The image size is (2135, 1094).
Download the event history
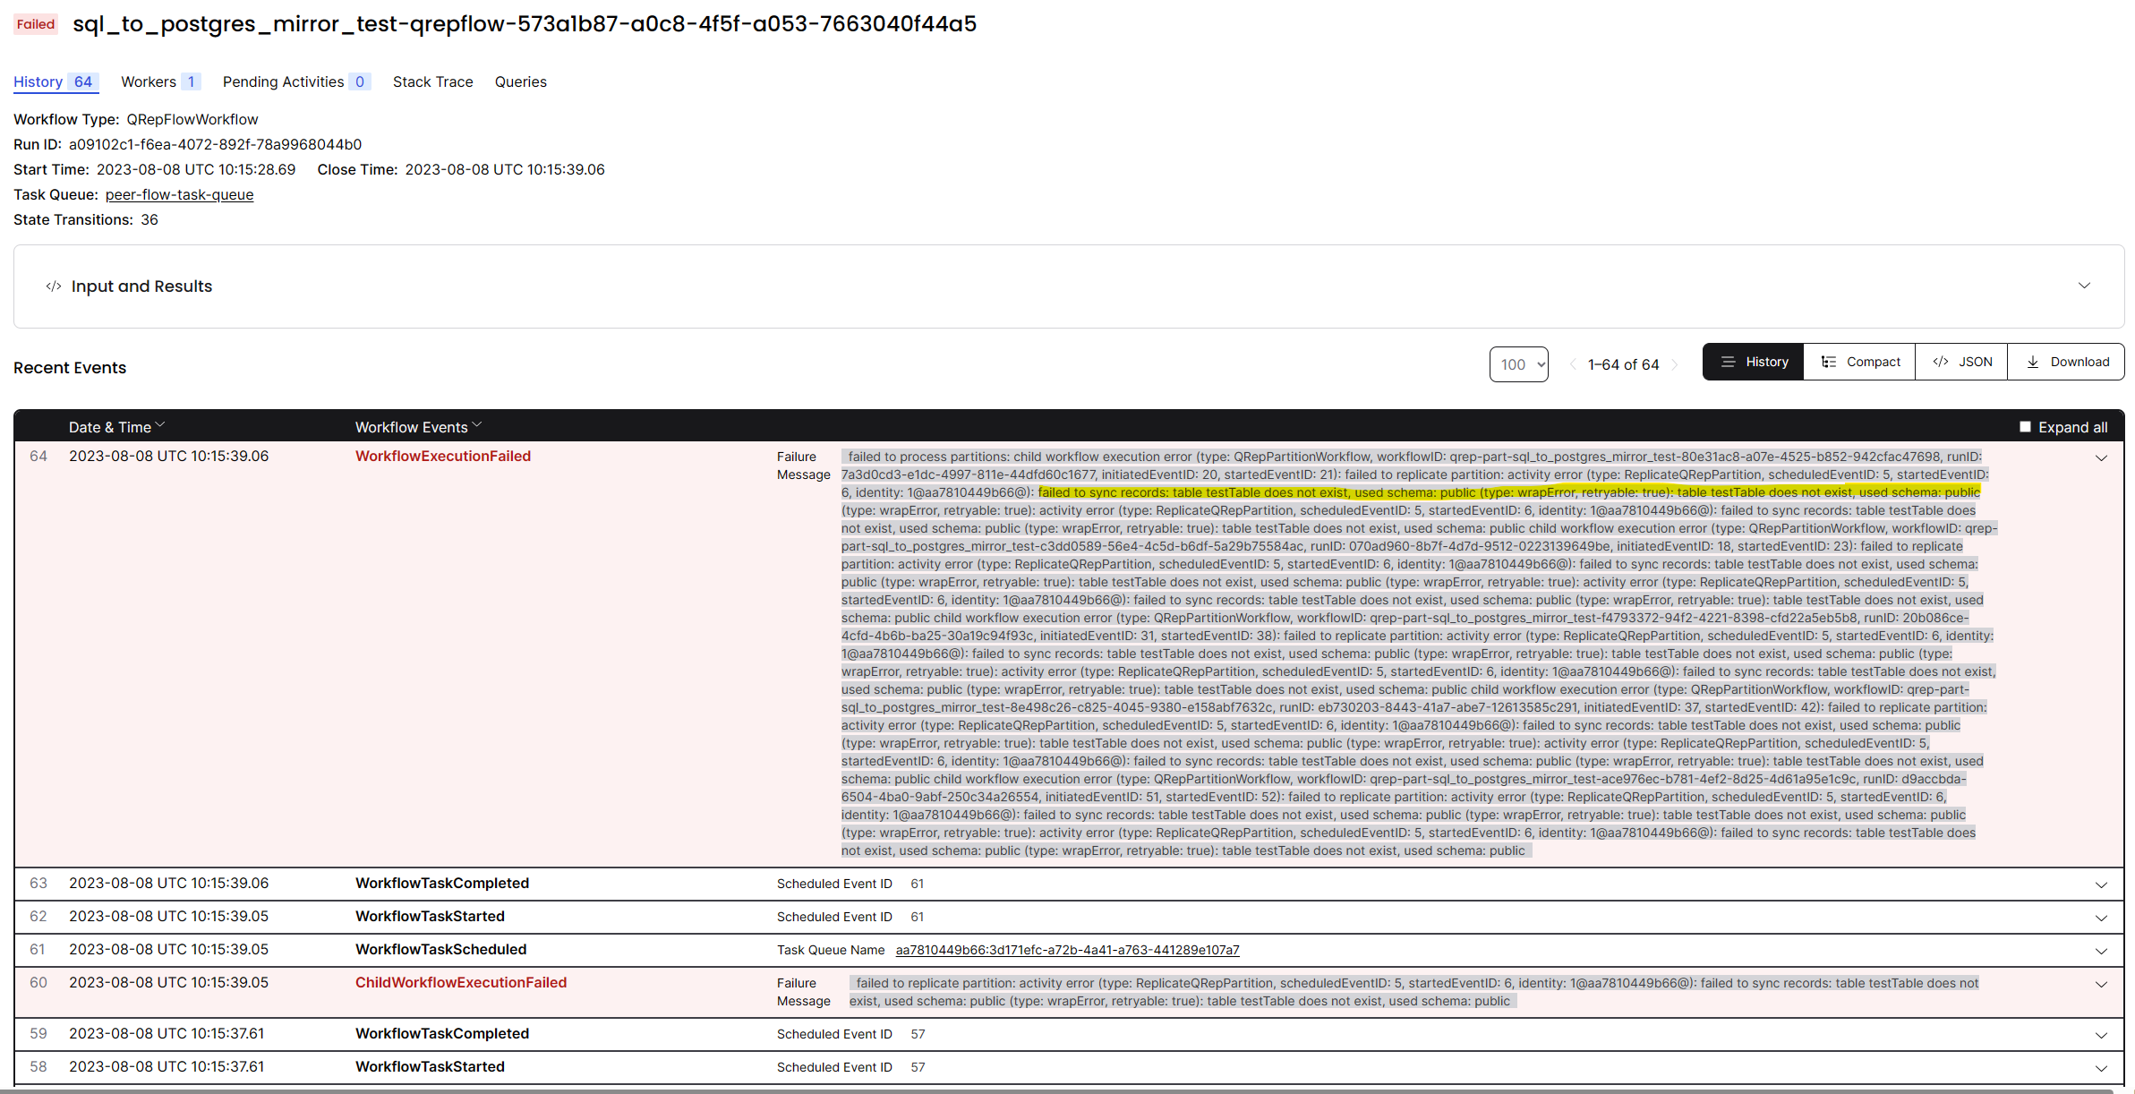pos(2066,362)
